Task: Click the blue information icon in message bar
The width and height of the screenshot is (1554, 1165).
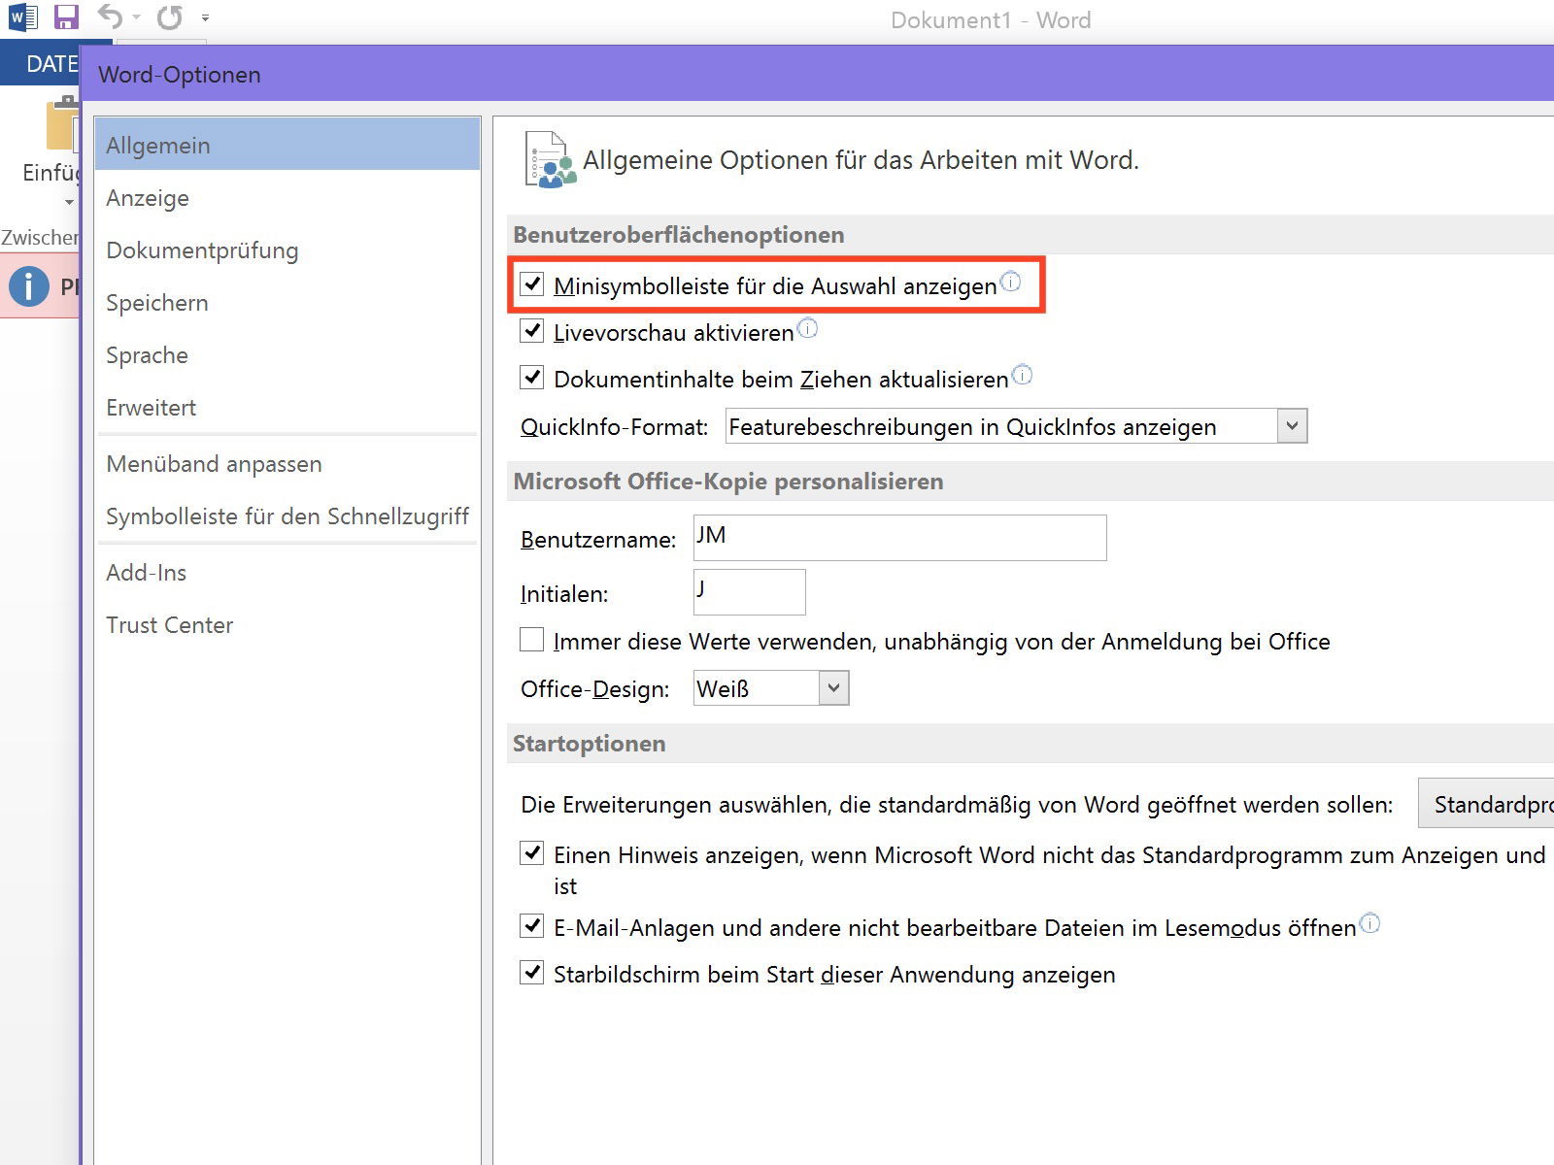Action: pos(28,286)
